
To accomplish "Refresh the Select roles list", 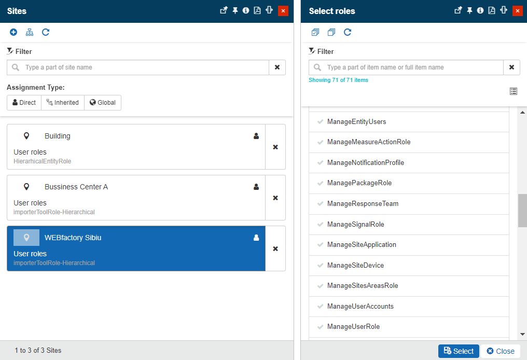I will click(x=348, y=32).
